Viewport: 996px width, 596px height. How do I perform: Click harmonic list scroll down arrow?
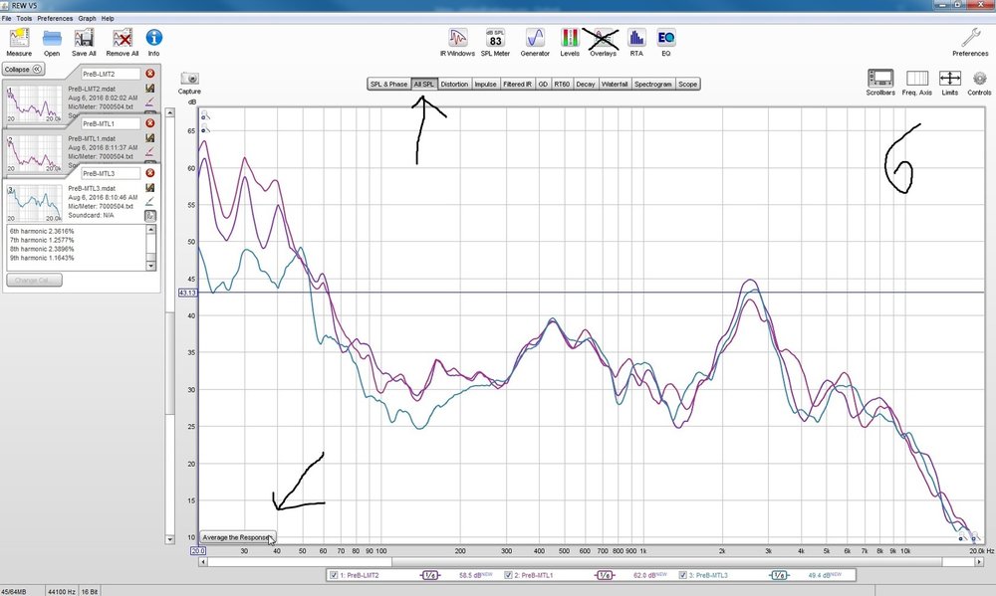[151, 266]
